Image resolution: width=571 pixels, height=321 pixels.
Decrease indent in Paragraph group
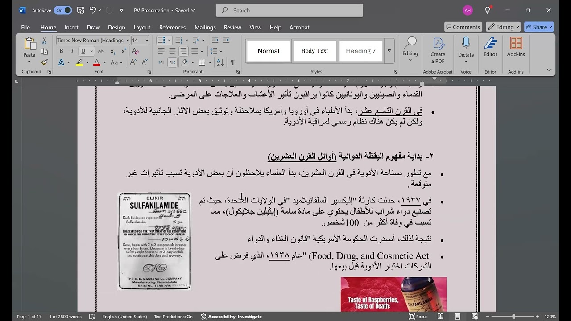click(215, 40)
